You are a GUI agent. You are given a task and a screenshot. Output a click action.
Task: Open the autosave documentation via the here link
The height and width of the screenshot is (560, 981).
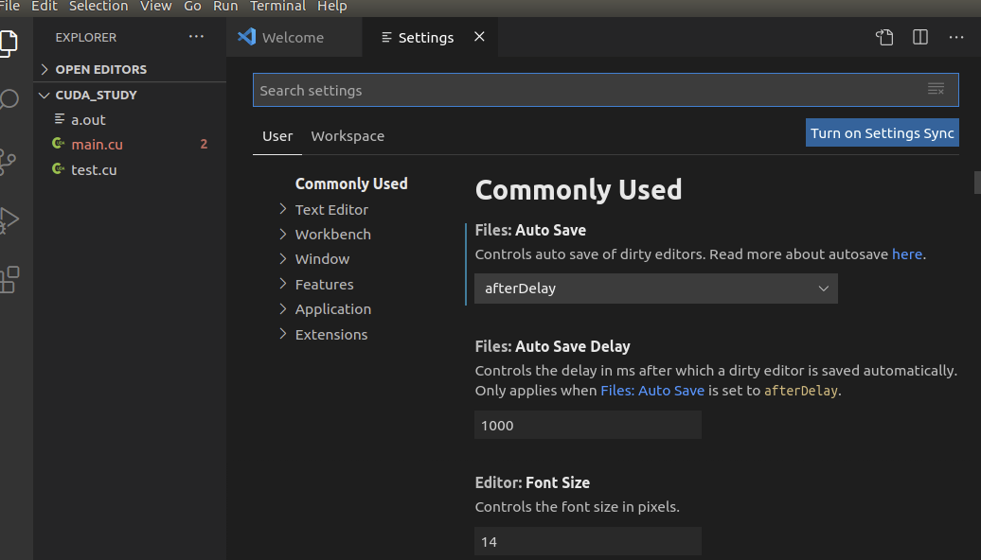(906, 254)
